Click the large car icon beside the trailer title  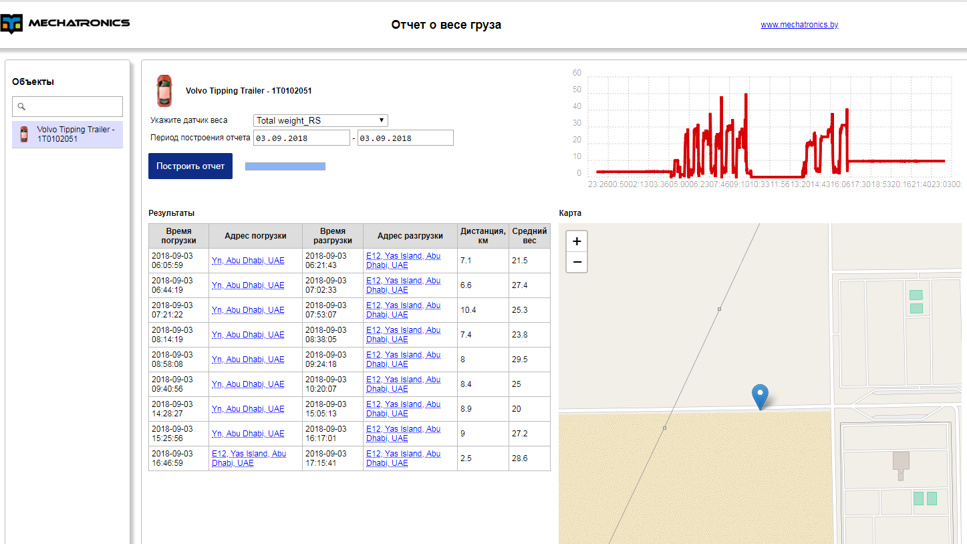point(164,91)
